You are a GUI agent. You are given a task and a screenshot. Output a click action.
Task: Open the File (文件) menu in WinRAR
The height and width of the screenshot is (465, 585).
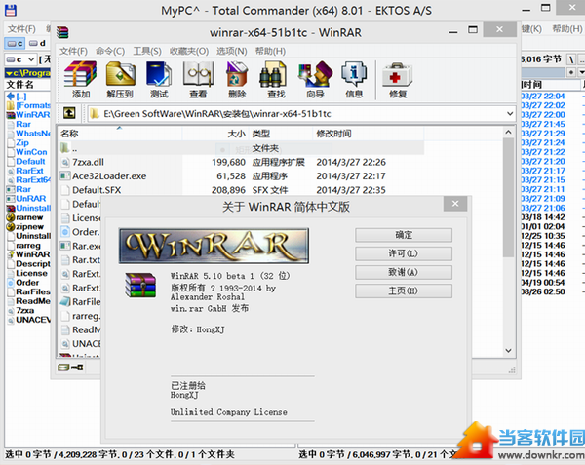click(x=73, y=51)
